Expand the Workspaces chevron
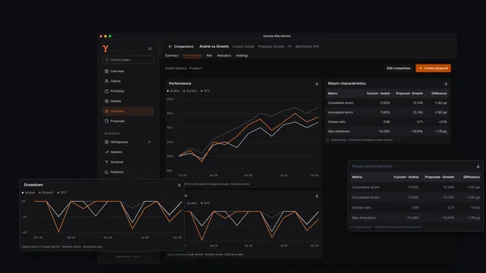The height and width of the screenshot is (273, 486). [x=150, y=142]
